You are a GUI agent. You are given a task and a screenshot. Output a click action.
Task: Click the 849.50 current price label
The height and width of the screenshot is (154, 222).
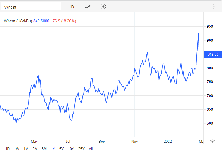pyautogui.click(x=213, y=54)
